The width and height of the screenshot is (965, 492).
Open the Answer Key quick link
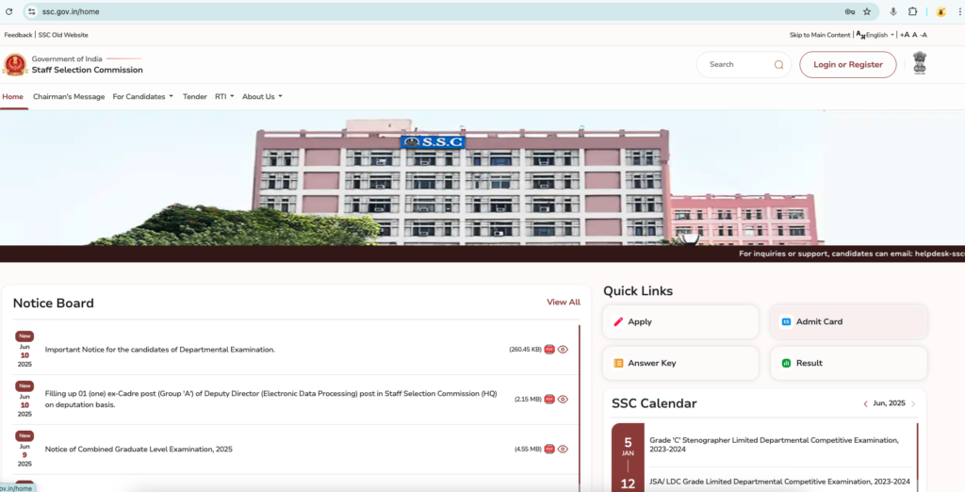pos(680,363)
